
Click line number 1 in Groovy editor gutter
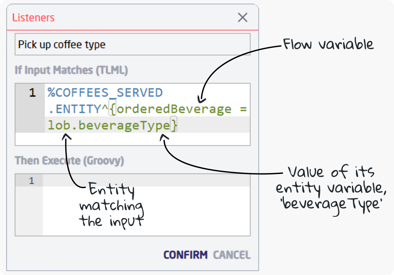(32, 180)
